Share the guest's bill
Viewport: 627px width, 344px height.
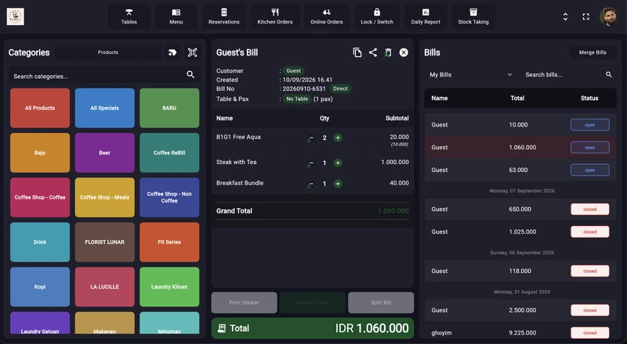(373, 52)
